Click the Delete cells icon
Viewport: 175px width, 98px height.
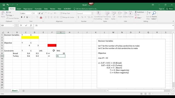click(x=125, y=13)
